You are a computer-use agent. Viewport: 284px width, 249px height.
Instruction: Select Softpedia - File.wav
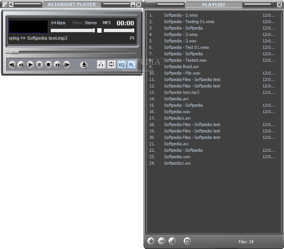(x=214, y=73)
